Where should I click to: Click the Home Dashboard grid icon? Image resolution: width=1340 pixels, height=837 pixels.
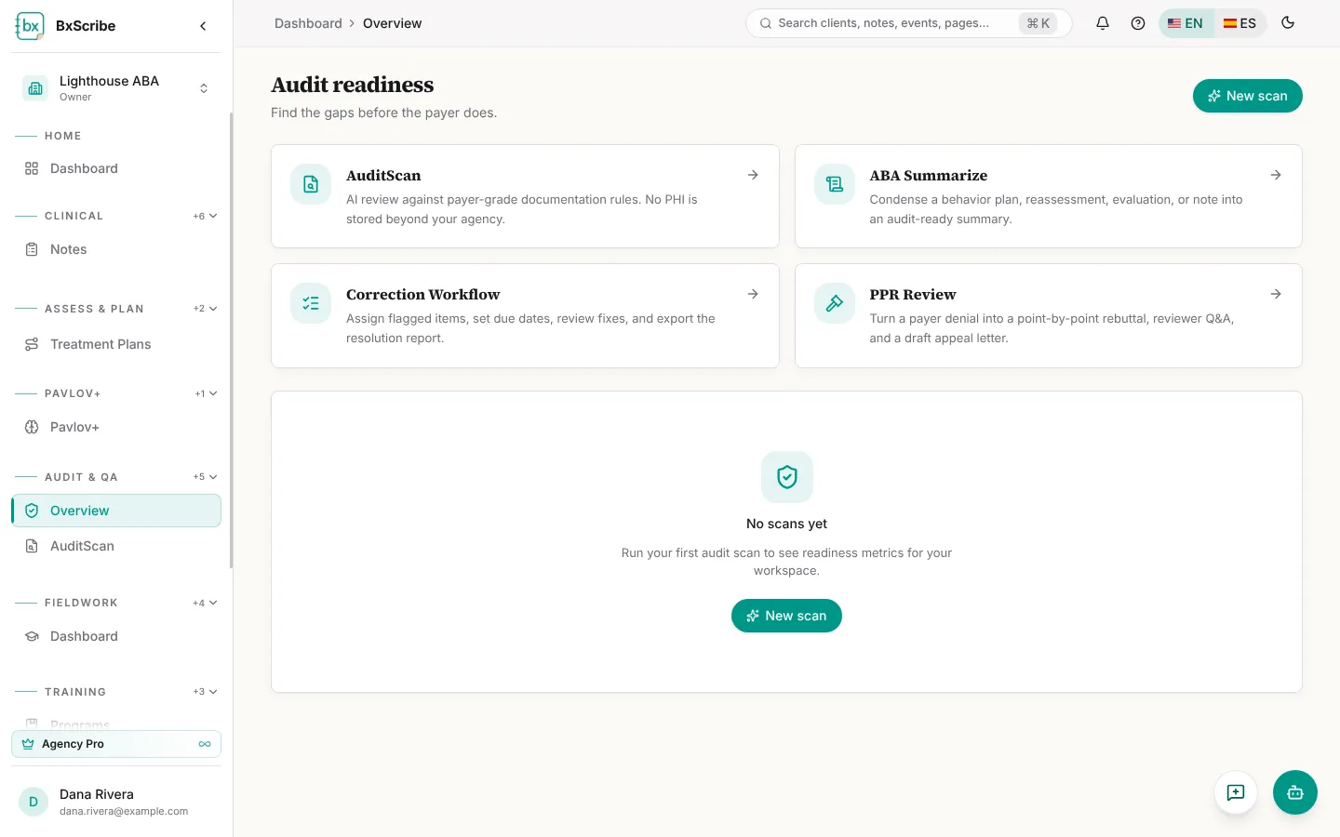click(x=32, y=168)
